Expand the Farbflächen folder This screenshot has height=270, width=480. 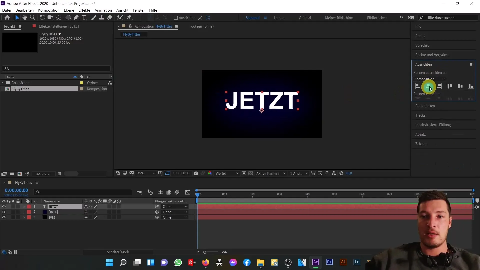pos(2,83)
